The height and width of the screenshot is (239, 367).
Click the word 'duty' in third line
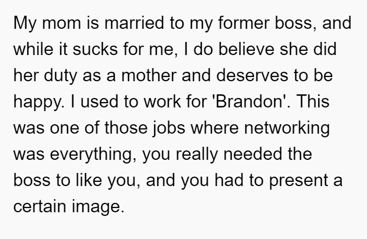click(x=60, y=76)
